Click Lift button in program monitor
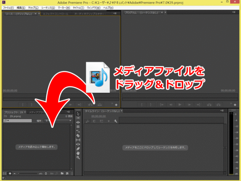Image resolution: width=241 pixels, height=181 pixels. tap(209, 105)
